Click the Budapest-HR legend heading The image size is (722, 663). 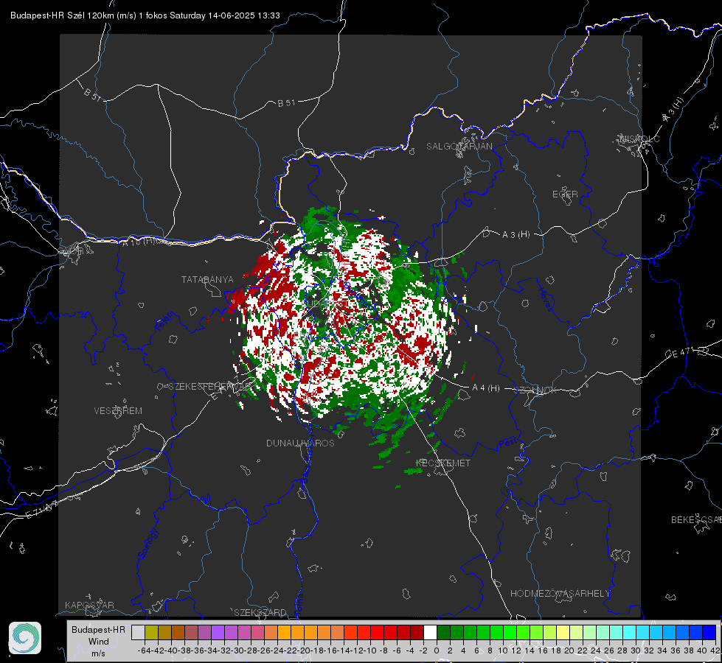click(x=98, y=629)
